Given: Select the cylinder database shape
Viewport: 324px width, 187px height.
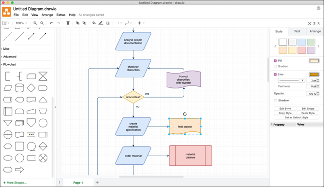Looking at the screenshot, I should (19, 88).
